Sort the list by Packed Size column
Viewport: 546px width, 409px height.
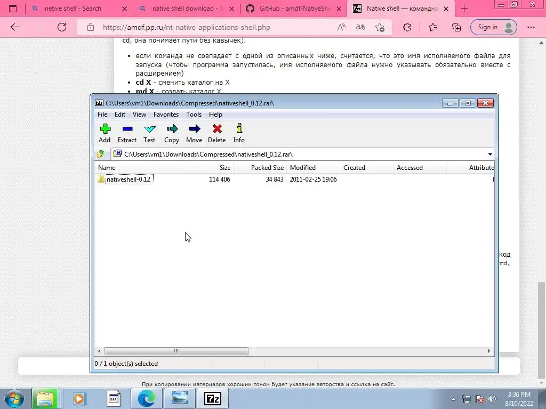pos(260,168)
